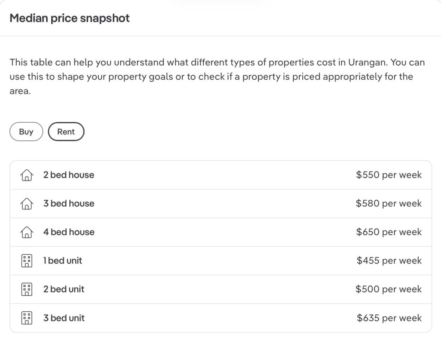Click the $550 per week price
441x342 pixels.
[x=389, y=175]
